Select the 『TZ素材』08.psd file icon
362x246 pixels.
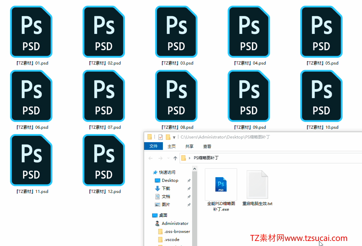[176, 96]
